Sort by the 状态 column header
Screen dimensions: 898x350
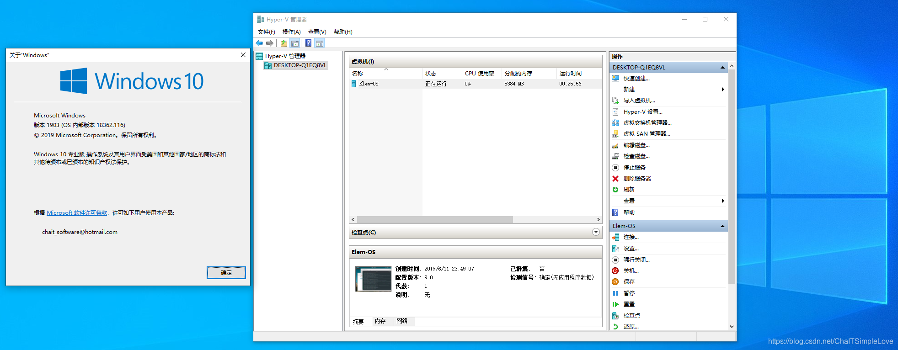pos(443,74)
